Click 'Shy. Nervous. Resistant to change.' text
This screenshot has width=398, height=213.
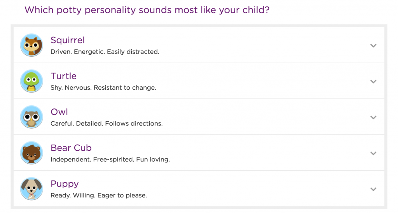coord(103,88)
